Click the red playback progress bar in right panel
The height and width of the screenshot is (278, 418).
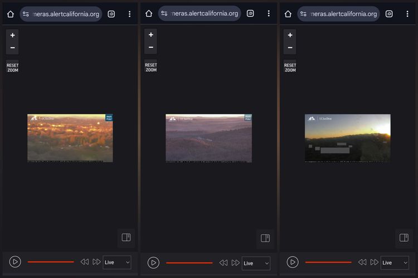coord(328,262)
